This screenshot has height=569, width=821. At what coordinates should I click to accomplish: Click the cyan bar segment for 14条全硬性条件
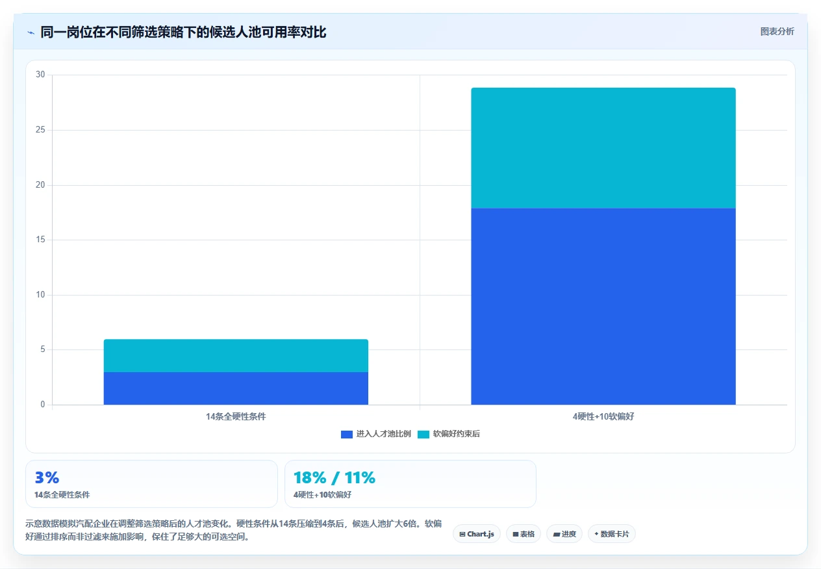click(x=236, y=356)
